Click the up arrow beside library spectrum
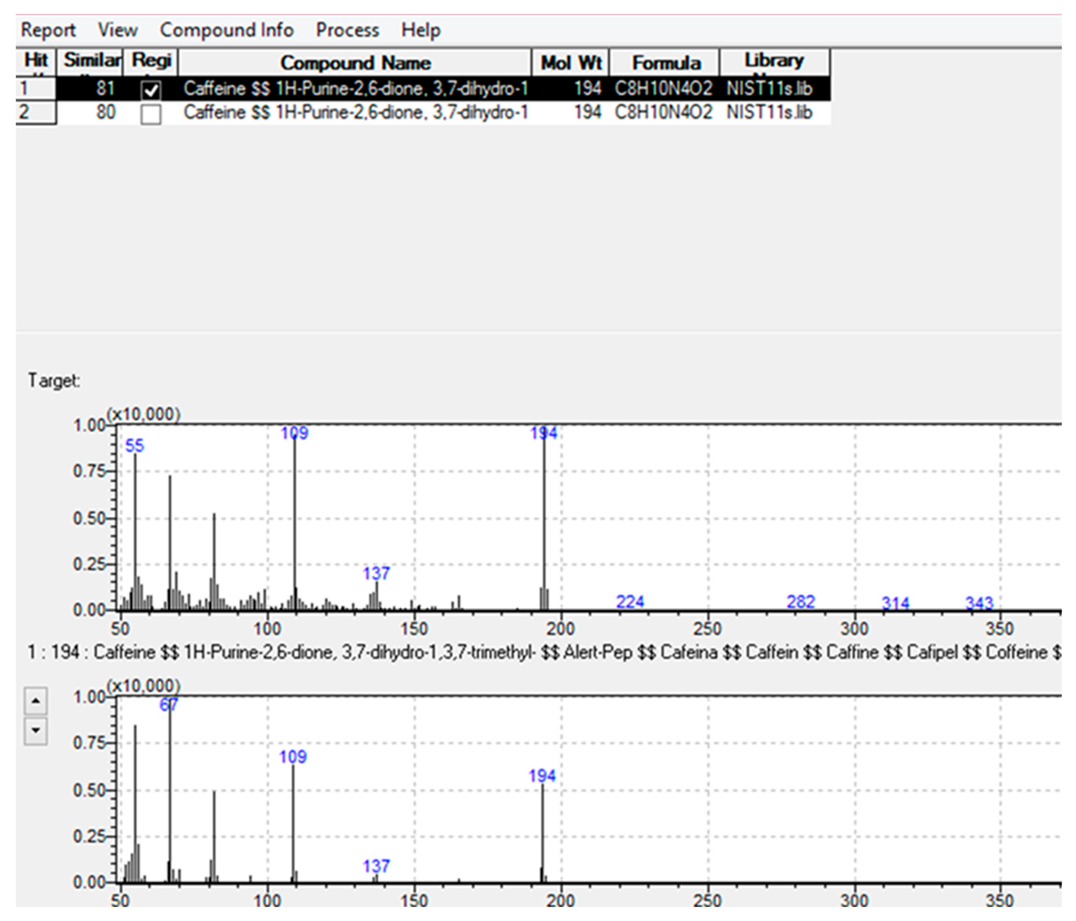1076x921 pixels. (35, 701)
